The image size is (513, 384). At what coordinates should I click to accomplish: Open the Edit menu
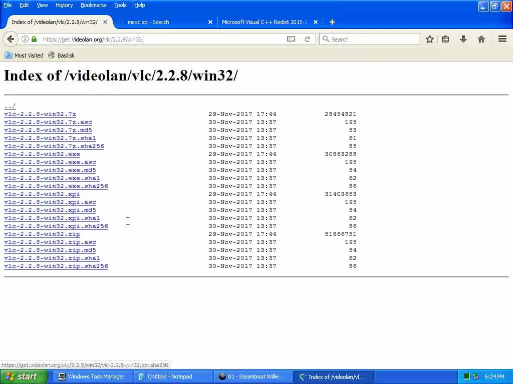24,5
